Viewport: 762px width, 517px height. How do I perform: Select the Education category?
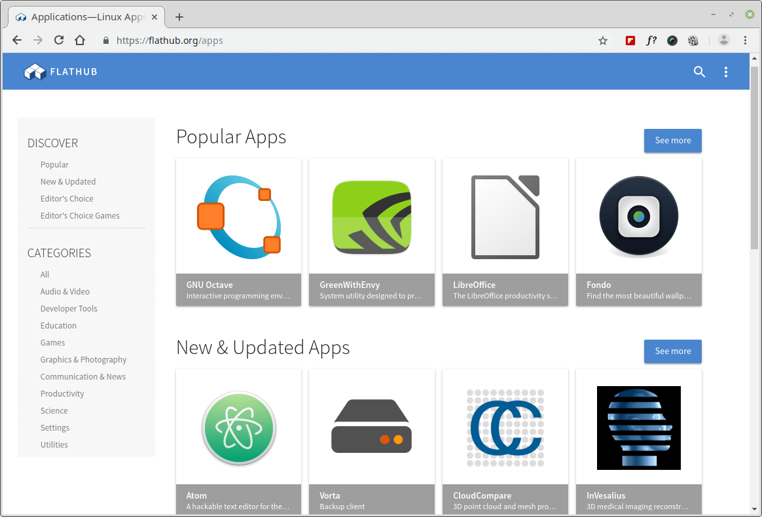(58, 325)
